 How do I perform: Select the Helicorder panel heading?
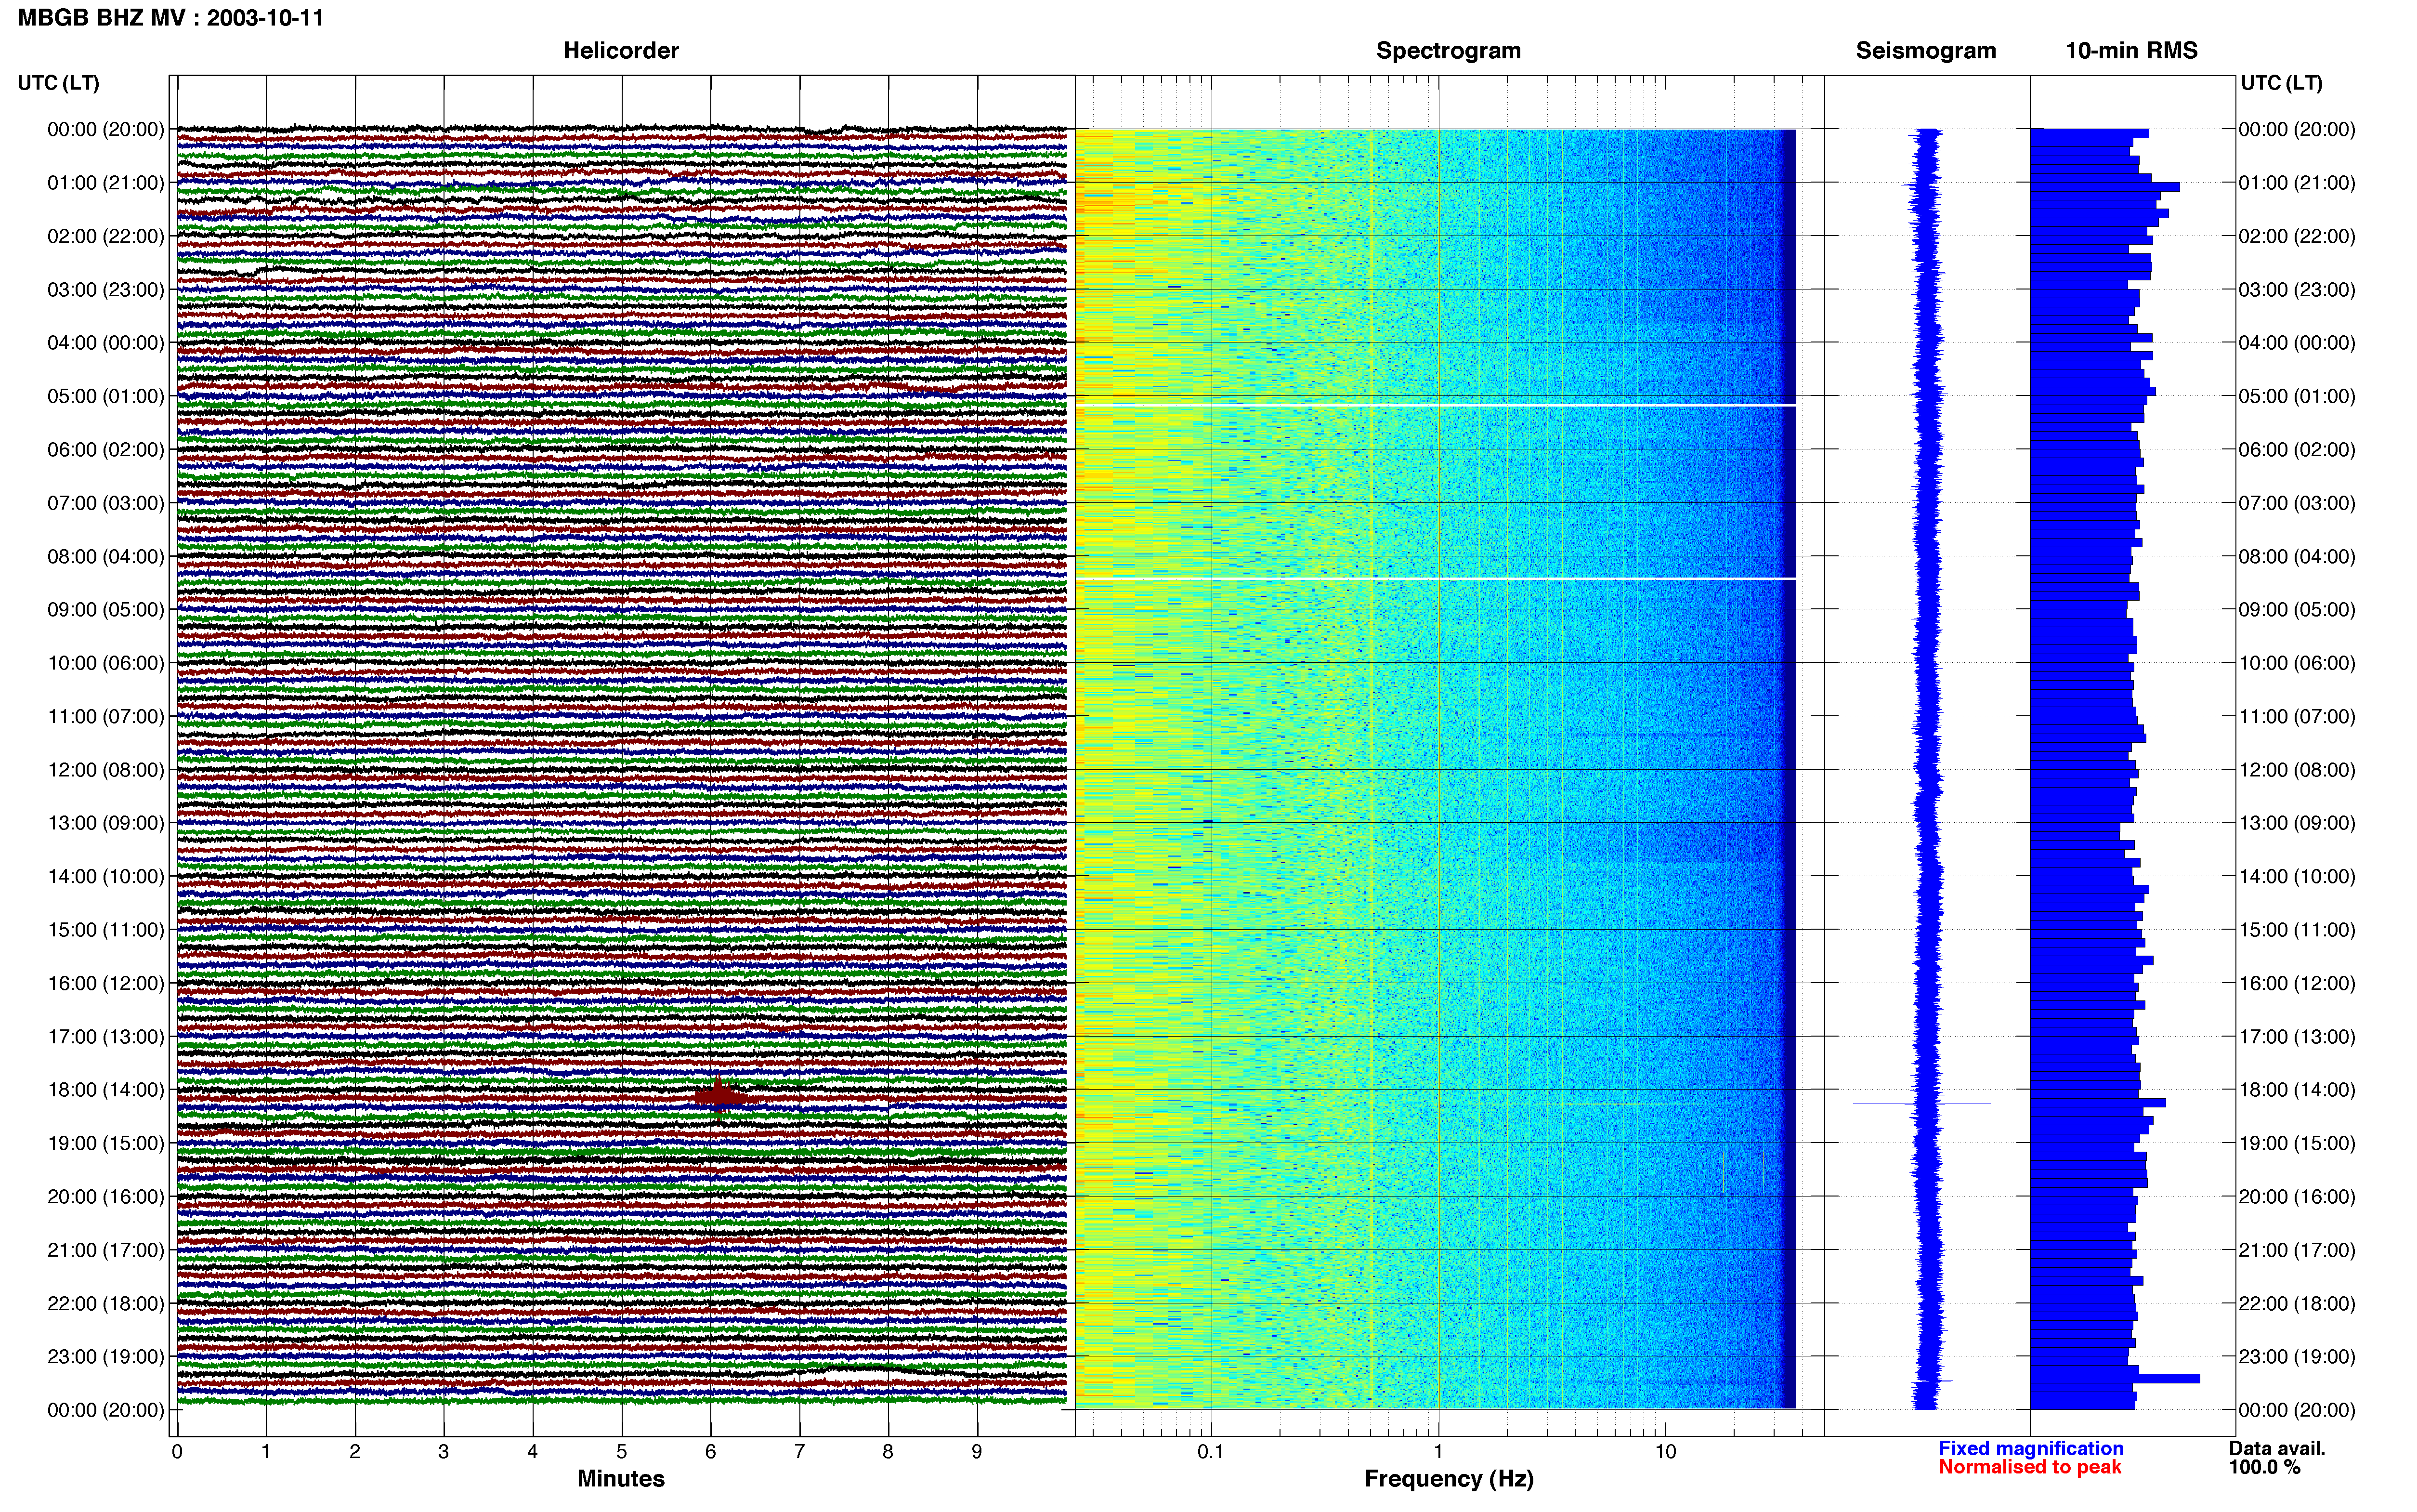(x=621, y=51)
